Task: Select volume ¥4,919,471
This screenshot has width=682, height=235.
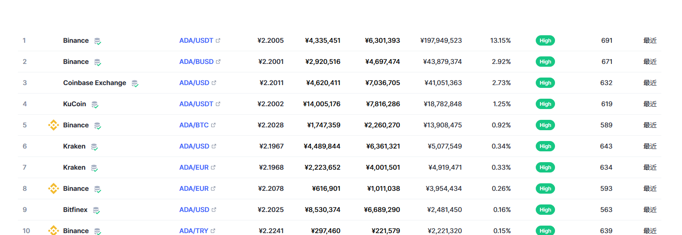Action: tap(445, 167)
